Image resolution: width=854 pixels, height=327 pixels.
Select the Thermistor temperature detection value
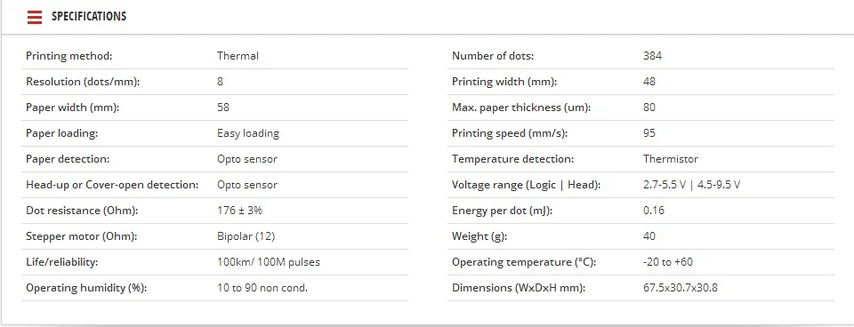point(671,159)
